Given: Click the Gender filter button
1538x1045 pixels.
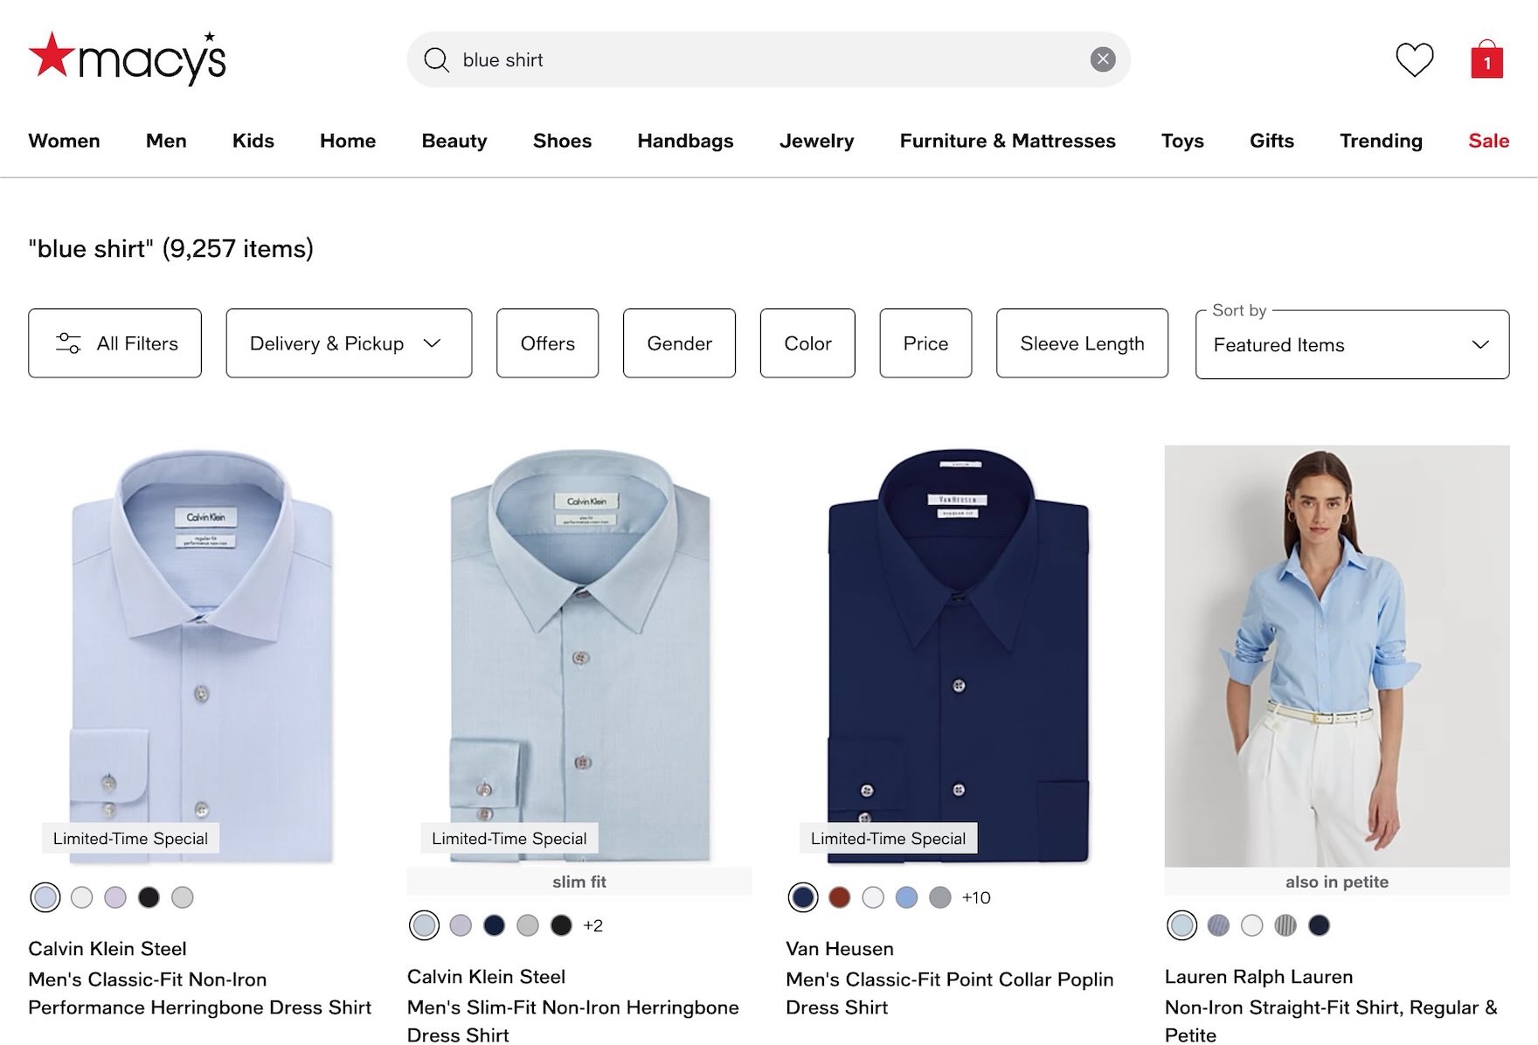Looking at the screenshot, I should pos(679,343).
